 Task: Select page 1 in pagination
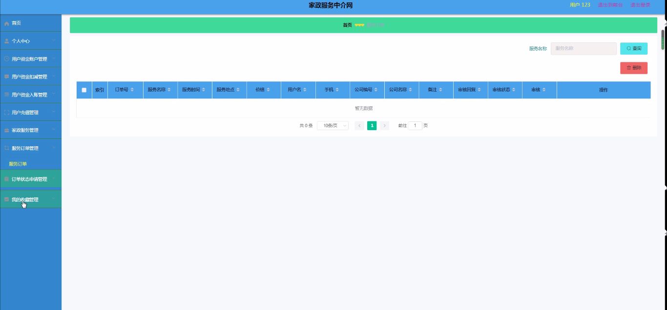(372, 126)
